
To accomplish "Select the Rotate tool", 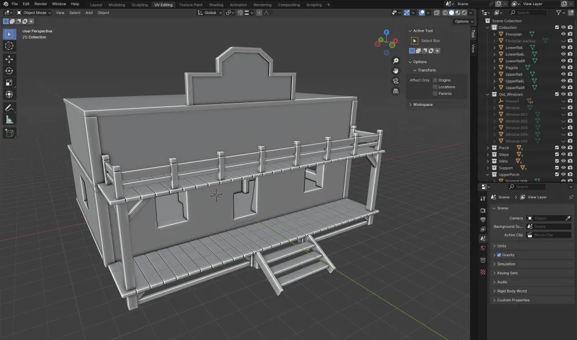I will 9,71.
